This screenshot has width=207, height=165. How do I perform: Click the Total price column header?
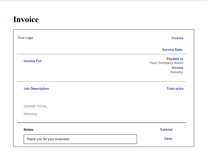(x=175, y=88)
